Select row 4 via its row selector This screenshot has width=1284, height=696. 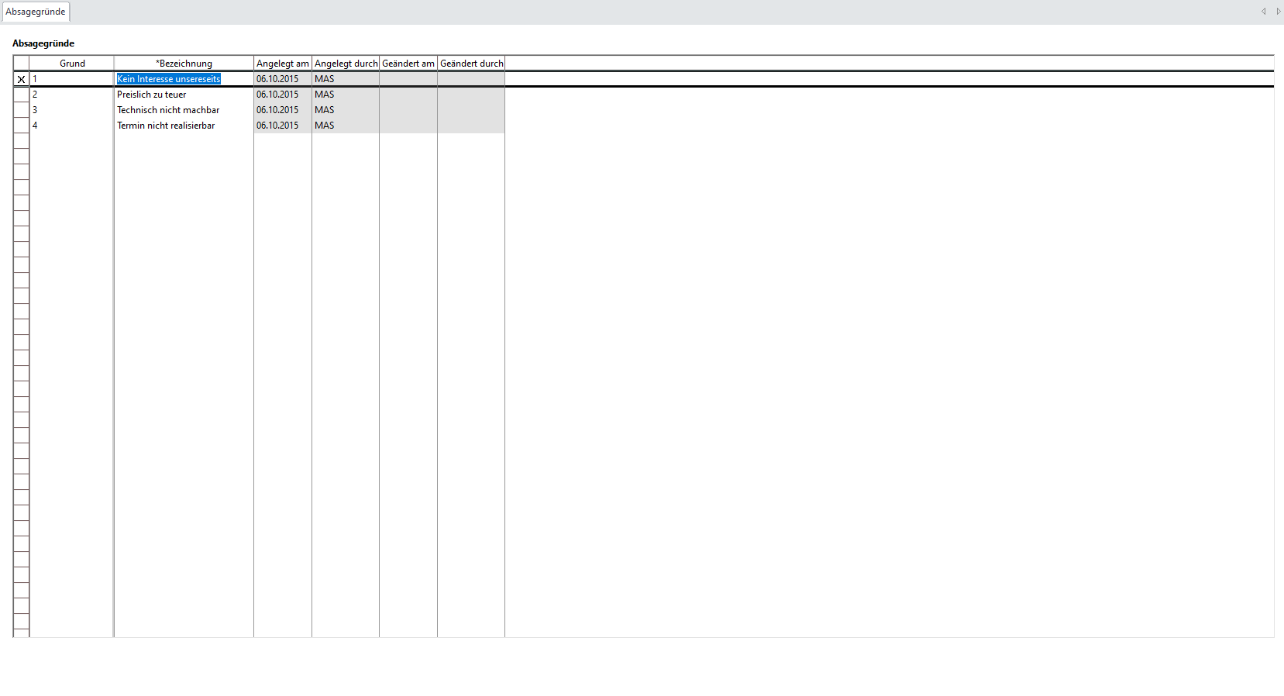click(x=21, y=126)
